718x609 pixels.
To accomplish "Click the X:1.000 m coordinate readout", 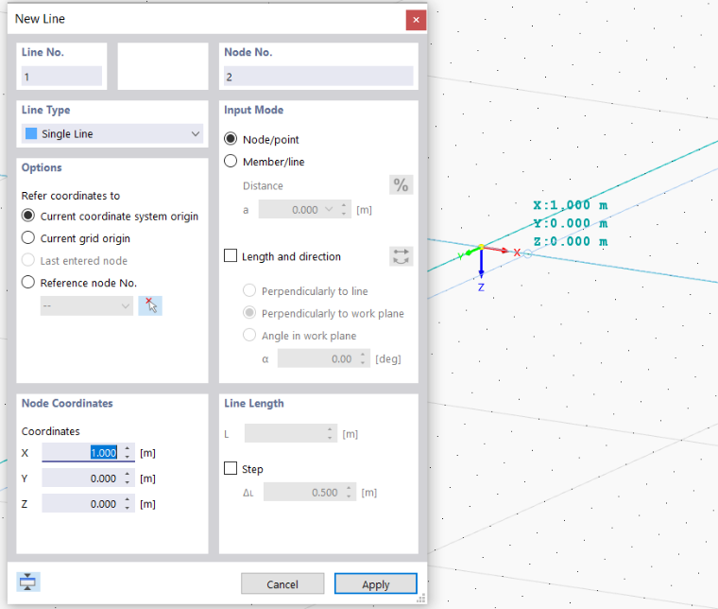I will click(571, 205).
